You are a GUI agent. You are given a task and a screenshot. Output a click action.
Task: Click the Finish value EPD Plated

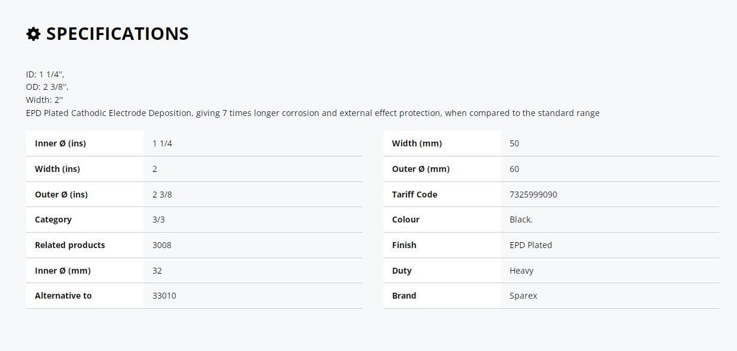point(531,245)
